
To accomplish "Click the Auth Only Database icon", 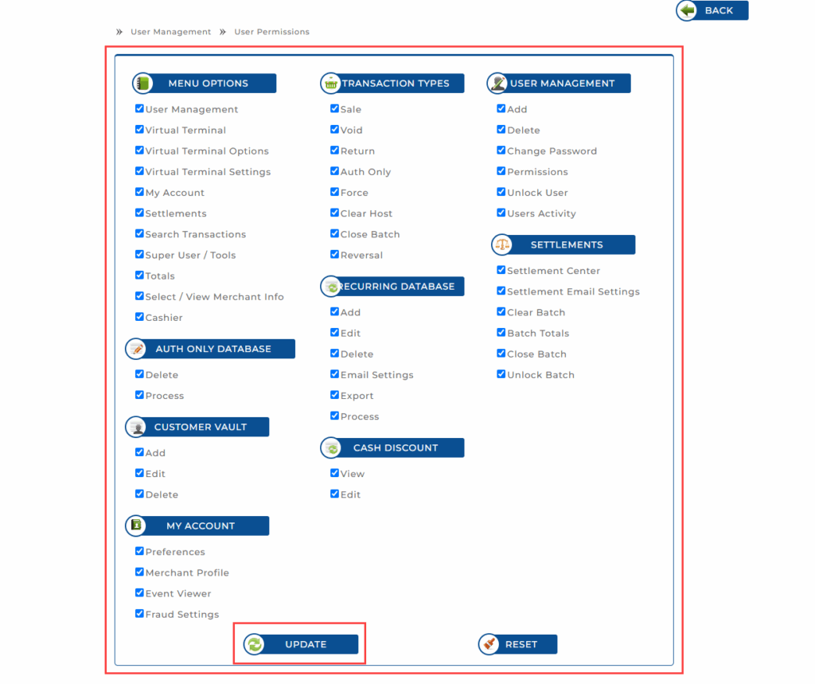I will click(136, 349).
